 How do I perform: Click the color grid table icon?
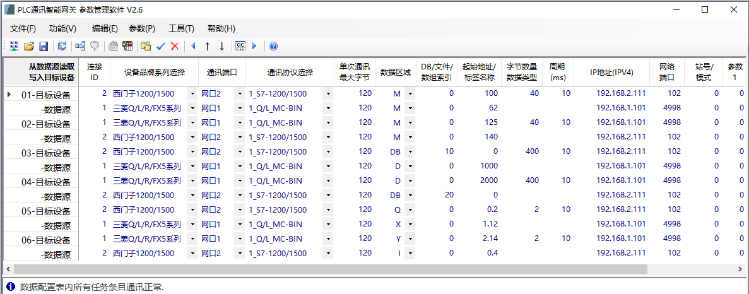click(x=128, y=46)
